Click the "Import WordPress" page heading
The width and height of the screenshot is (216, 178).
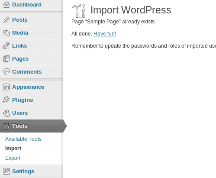[x=131, y=10]
